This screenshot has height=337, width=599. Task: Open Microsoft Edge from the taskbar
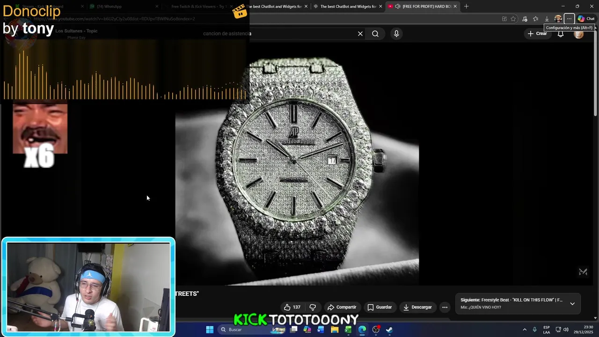point(362,330)
